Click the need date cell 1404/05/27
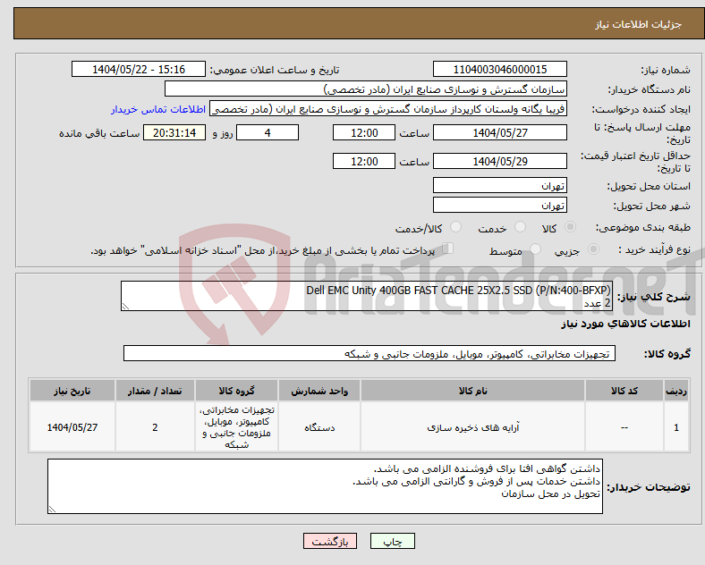The height and width of the screenshot is (565, 705). click(x=72, y=427)
